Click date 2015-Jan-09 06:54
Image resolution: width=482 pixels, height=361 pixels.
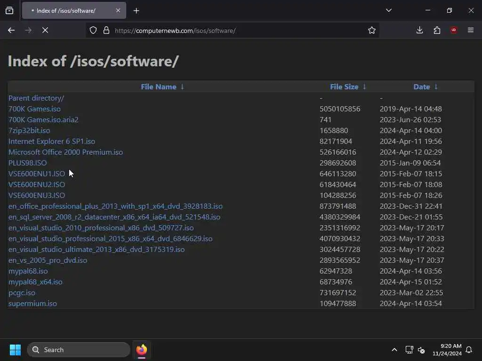point(410,163)
